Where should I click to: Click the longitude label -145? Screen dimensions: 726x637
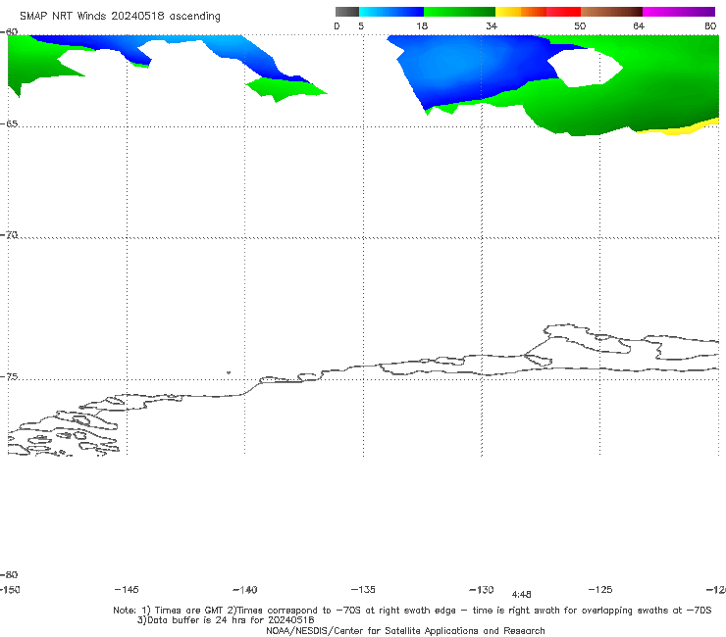point(127,589)
